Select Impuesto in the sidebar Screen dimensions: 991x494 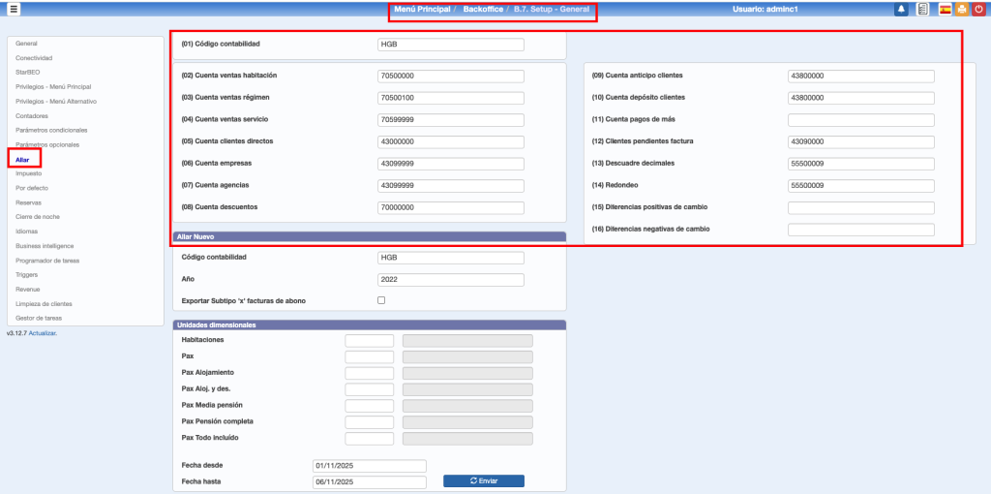click(29, 173)
